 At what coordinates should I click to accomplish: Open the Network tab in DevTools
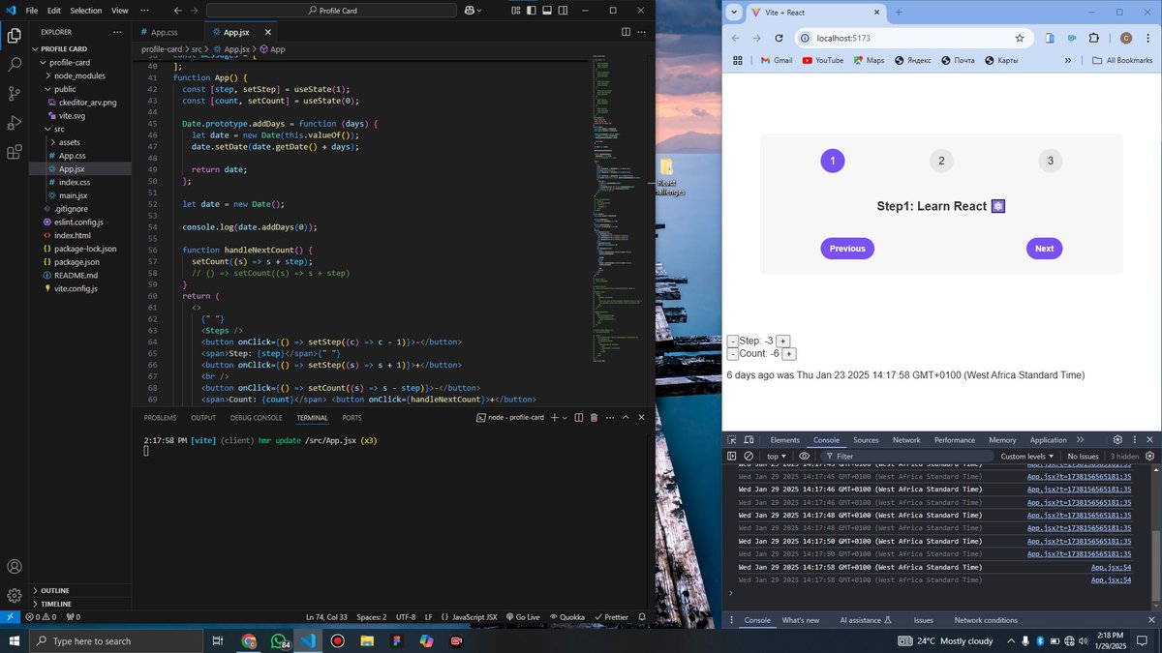(x=906, y=440)
